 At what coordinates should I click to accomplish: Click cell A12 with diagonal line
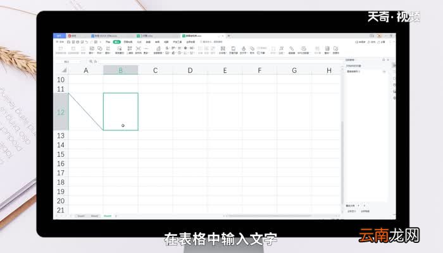click(86, 112)
